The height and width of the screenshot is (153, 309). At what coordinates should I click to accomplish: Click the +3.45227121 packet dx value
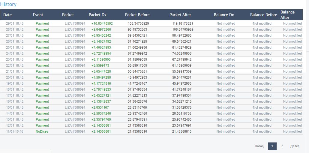point(101,95)
